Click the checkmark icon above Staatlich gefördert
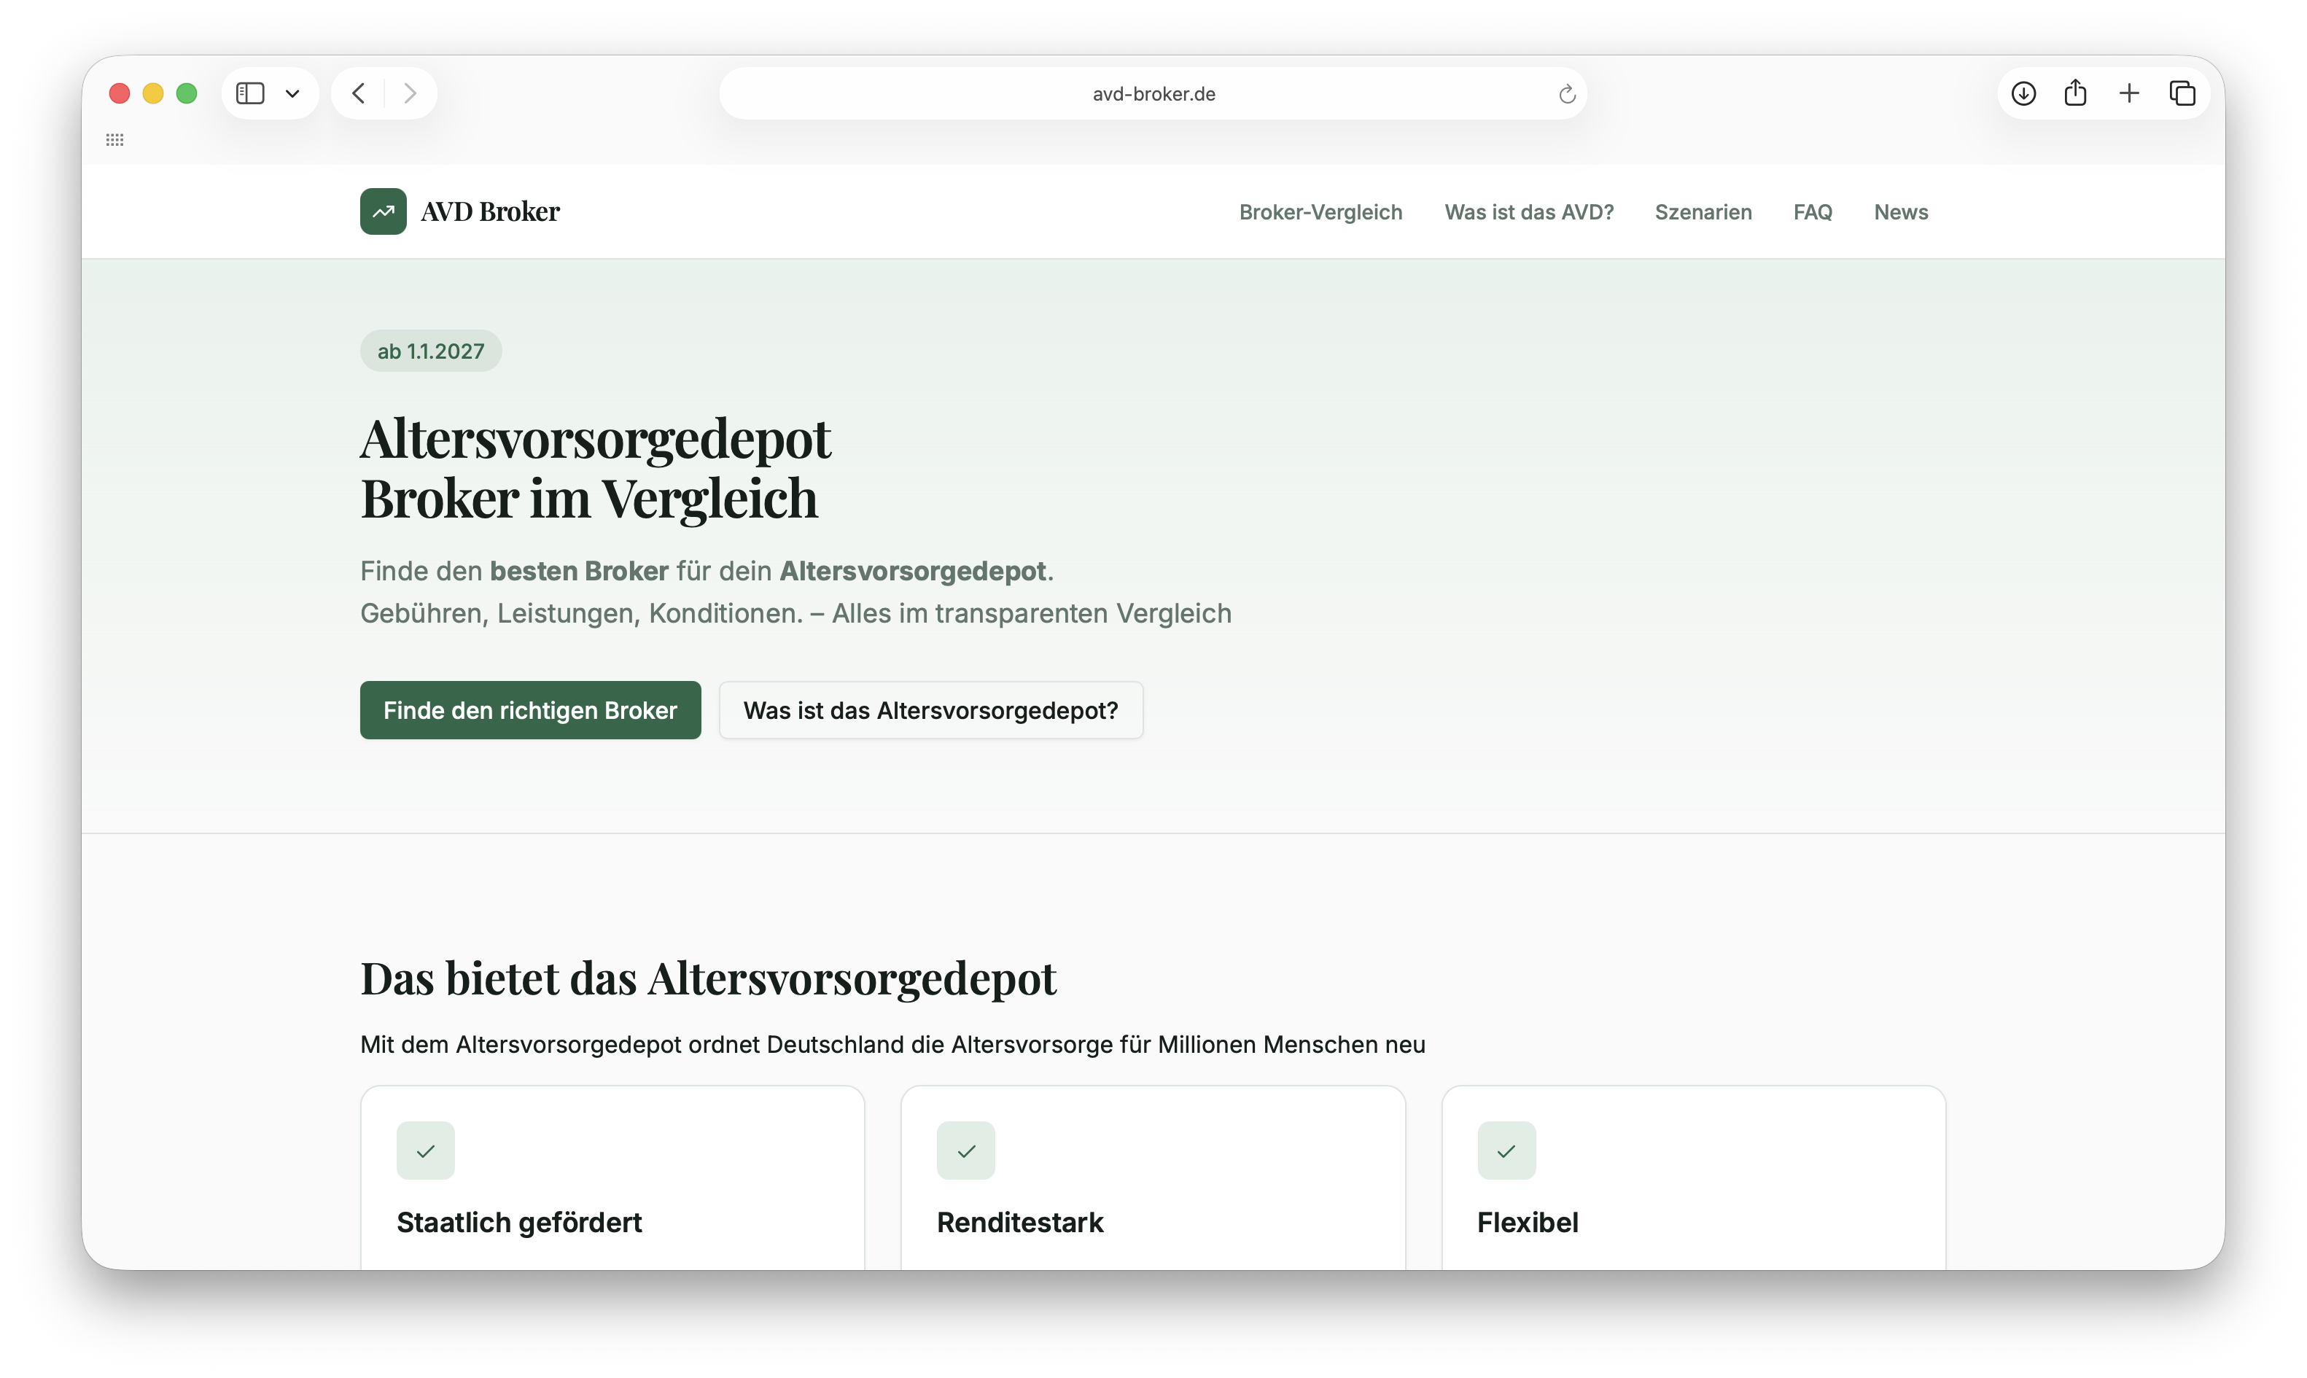The width and height of the screenshot is (2307, 1378). click(425, 1151)
